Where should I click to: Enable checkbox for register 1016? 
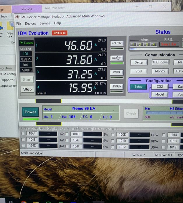coord(163,141)
